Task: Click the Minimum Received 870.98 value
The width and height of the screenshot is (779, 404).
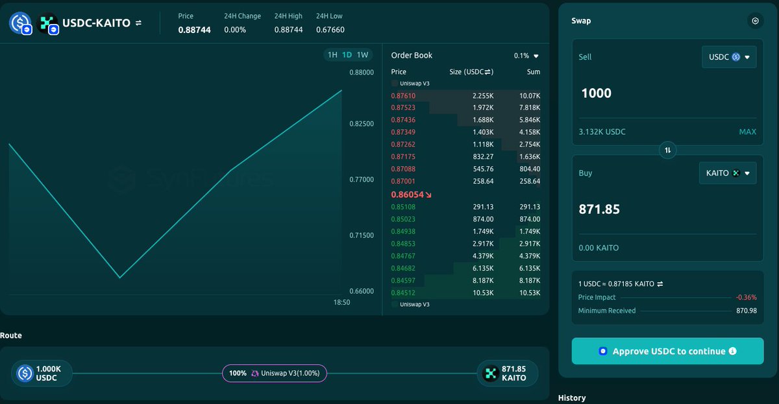Action: pos(745,311)
